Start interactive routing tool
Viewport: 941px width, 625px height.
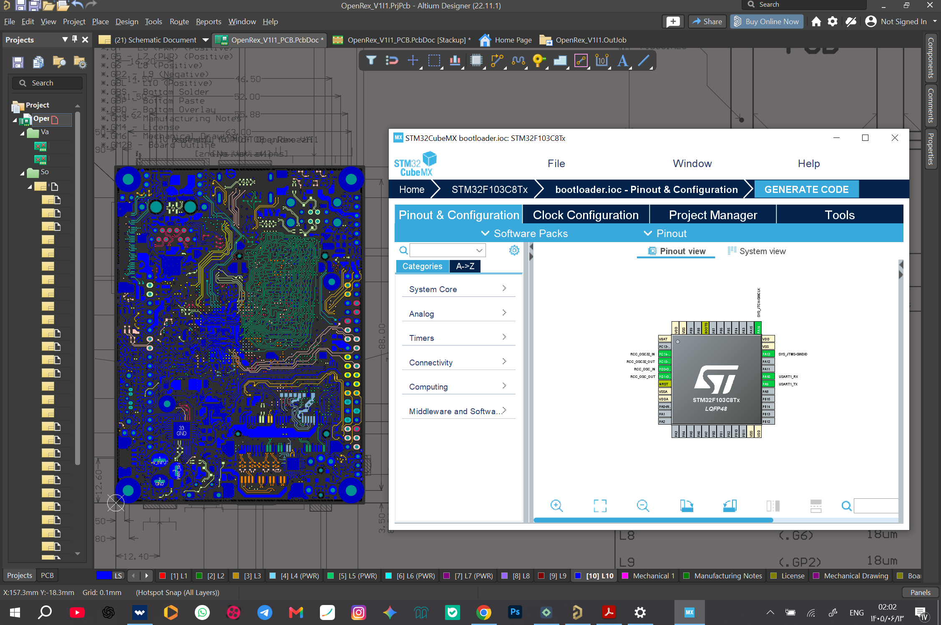tap(497, 61)
